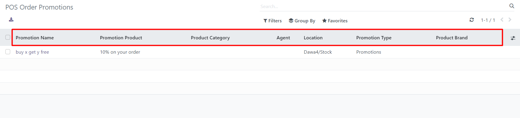Click the Group By layers icon
The image size is (520, 118).
click(291, 21)
